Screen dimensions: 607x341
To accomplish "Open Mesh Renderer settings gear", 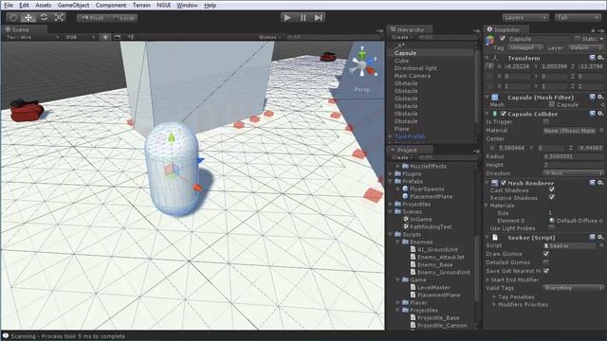I will point(600,183).
